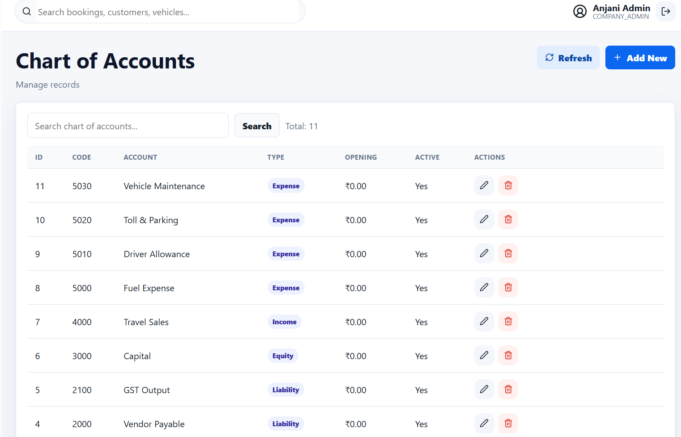Delete the Toll & Parking account

(x=508, y=220)
